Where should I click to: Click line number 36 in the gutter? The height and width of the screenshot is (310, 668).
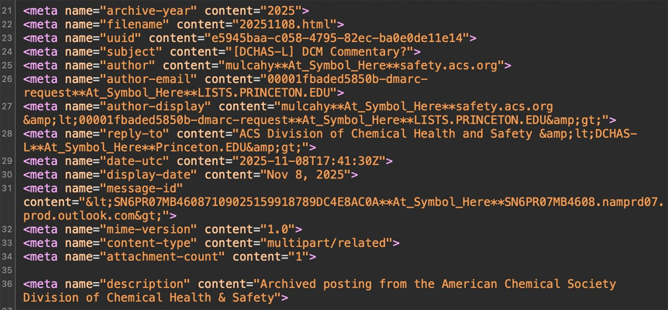point(7,284)
